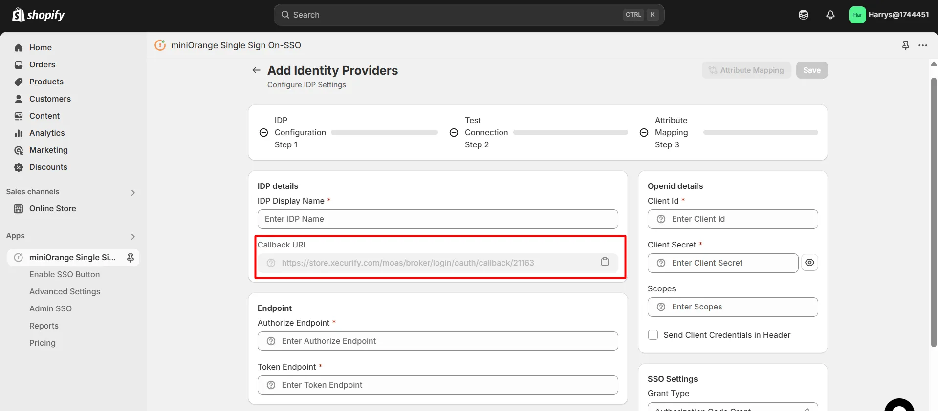Open Advanced Settings page

point(65,291)
